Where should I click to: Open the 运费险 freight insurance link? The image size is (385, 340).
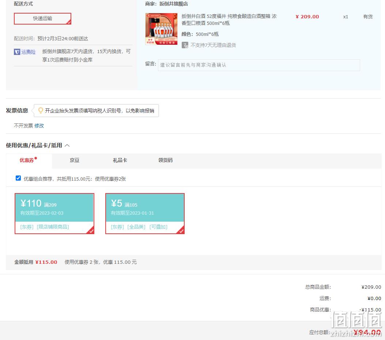28,52
